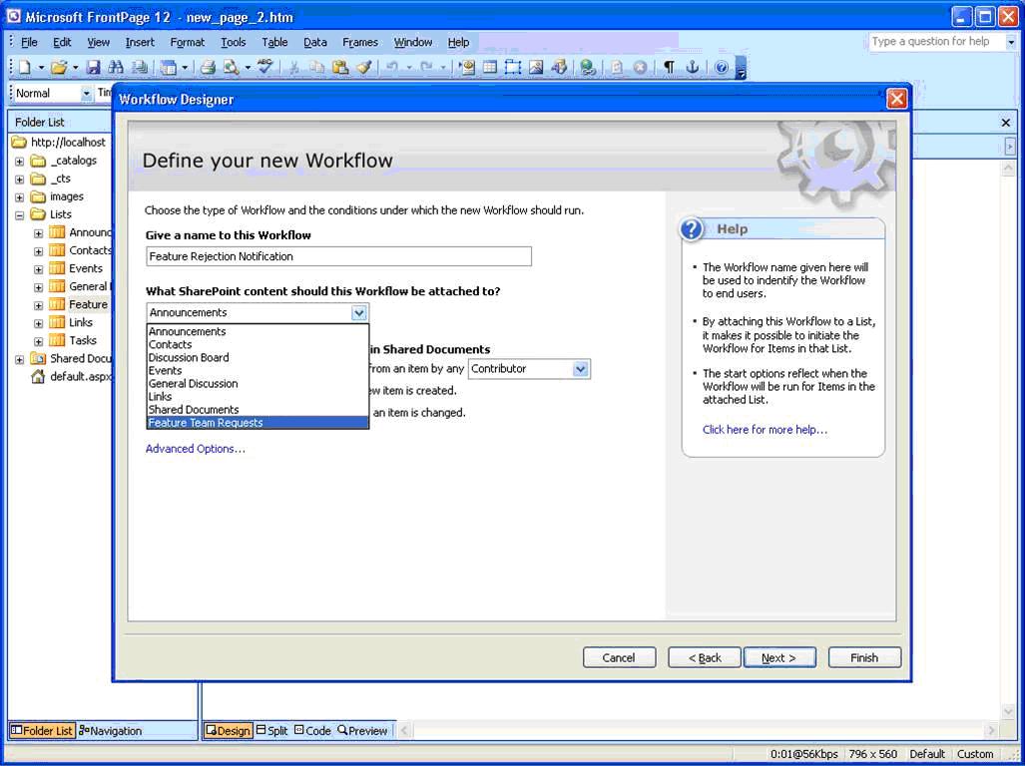This screenshot has height=766, width=1025.
Task: Choose Feature Team Requests from the list
Action: pyautogui.click(x=257, y=423)
